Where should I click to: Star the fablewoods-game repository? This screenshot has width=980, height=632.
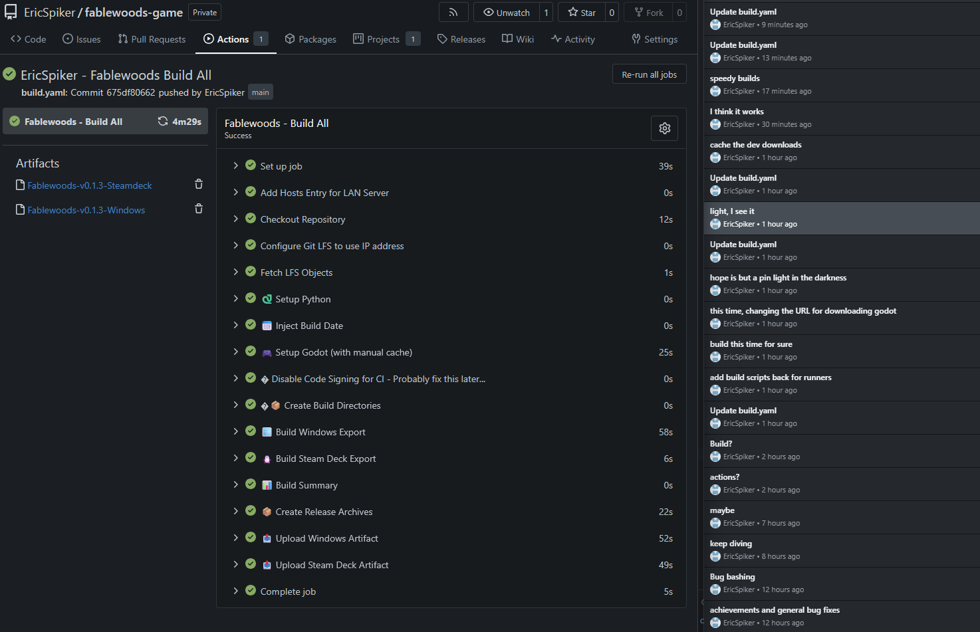pos(582,13)
